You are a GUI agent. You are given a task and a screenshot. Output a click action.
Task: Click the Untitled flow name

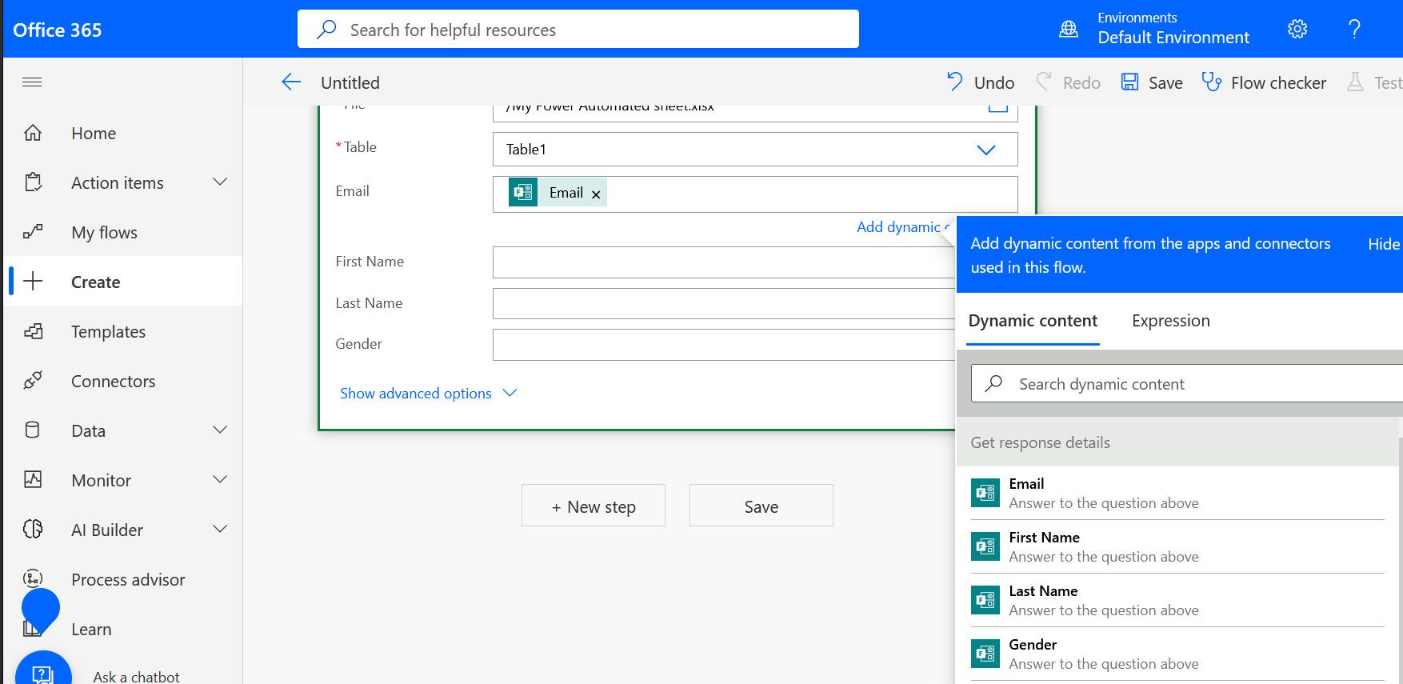pyautogui.click(x=350, y=82)
